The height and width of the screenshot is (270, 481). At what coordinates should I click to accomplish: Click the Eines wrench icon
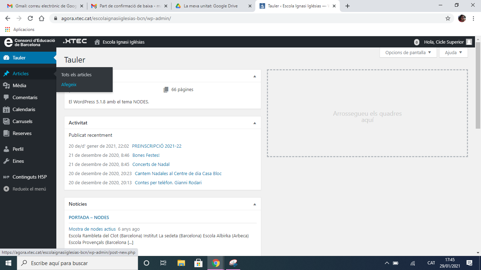tap(6, 161)
